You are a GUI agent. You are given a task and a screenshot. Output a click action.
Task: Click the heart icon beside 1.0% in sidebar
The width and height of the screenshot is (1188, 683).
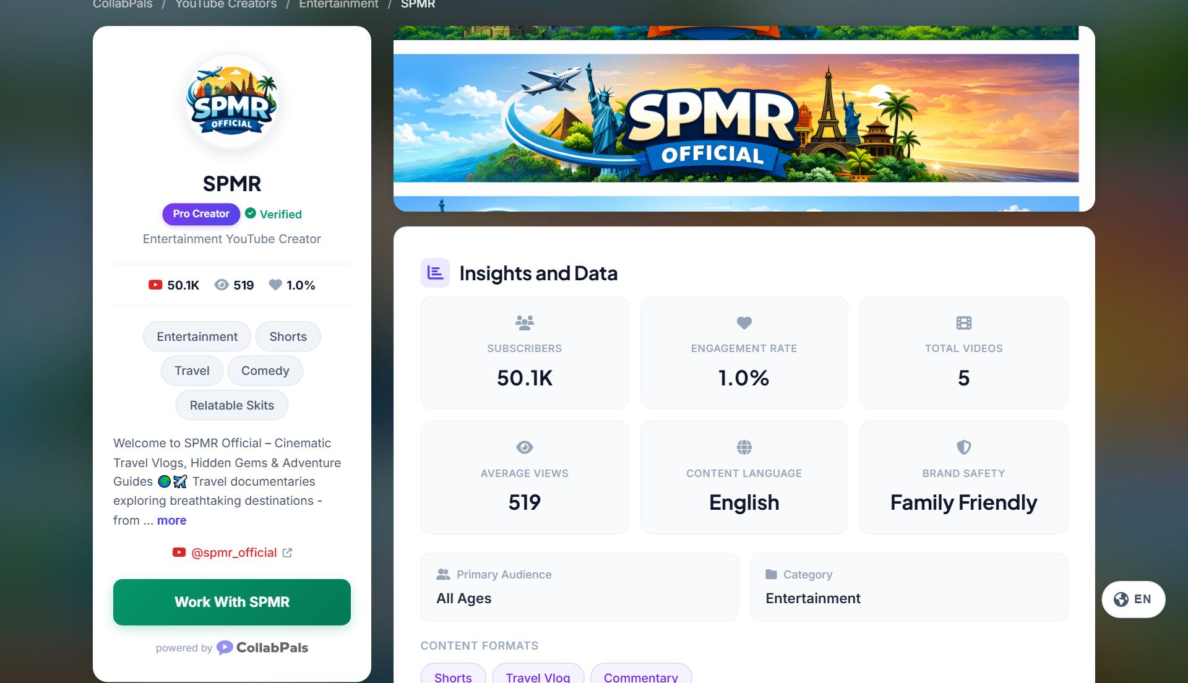[x=275, y=285]
